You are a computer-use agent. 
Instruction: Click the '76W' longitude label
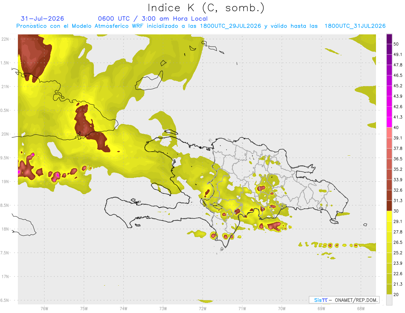click(x=44, y=308)
